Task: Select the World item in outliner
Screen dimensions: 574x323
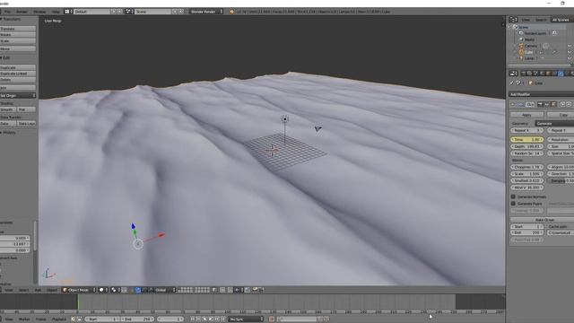Action: 530,39
